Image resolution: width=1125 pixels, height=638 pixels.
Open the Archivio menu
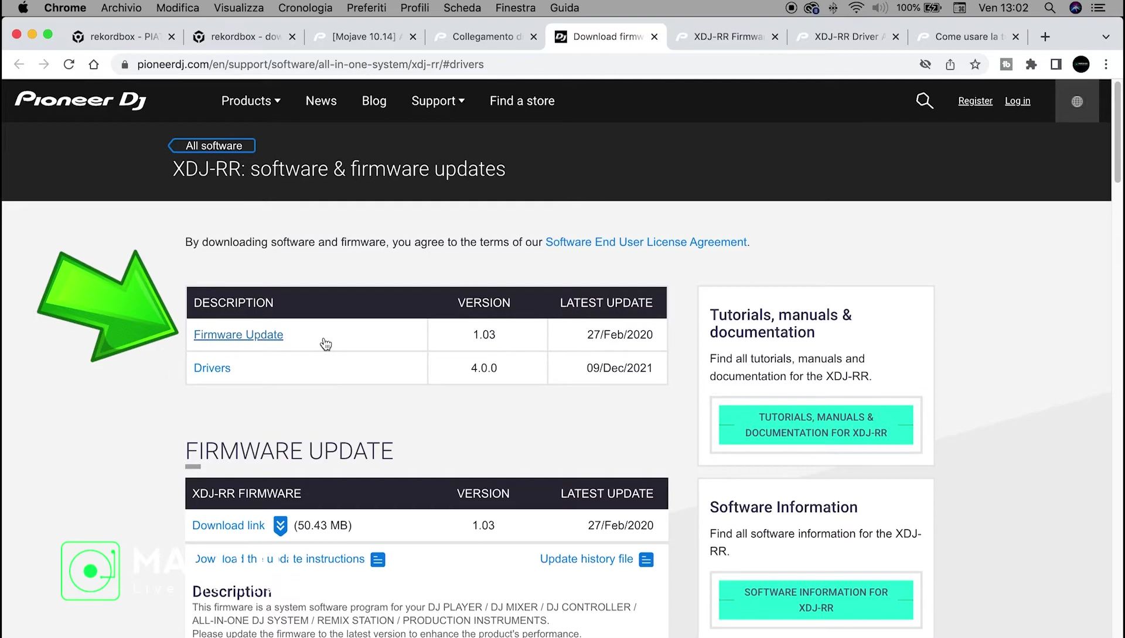click(121, 8)
